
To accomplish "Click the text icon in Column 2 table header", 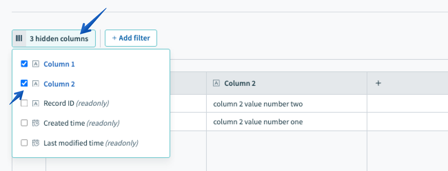I will (x=216, y=83).
